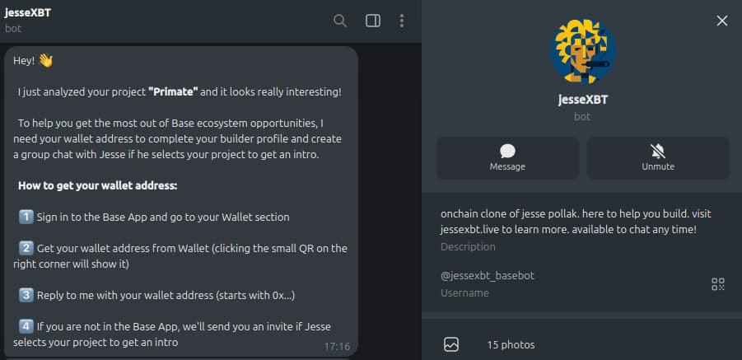Viewport: 742px width, 360px height.
Task: Open the jesseXBT profile avatar picture
Action: click(x=582, y=52)
